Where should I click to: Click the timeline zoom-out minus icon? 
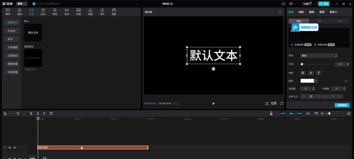(322, 114)
